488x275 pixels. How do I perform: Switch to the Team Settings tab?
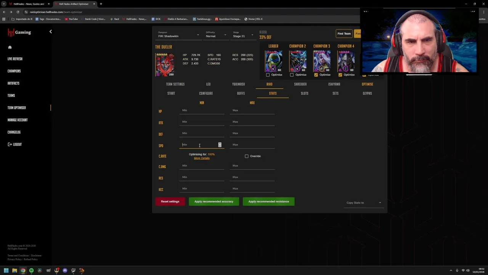click(x=175, y=84)
